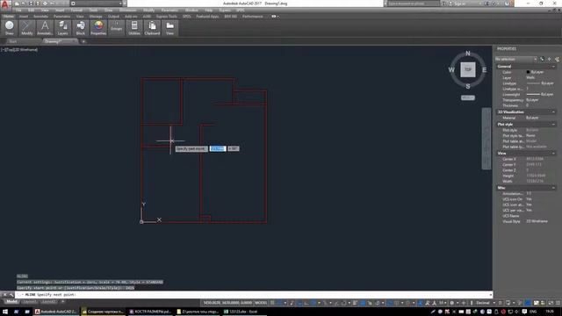Click the S compass direction on ViewCube
This screenshot has height=316, width=562.
468,86
